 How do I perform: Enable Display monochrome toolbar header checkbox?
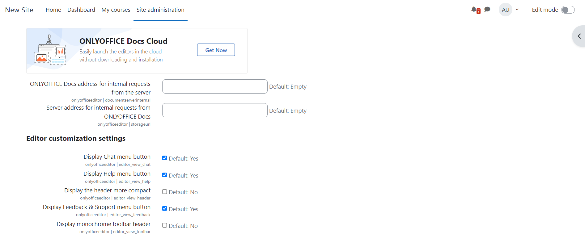tap(165, 225)
